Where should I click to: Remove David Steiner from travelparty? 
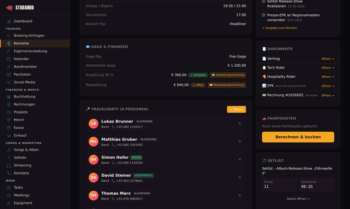point(240,178)
